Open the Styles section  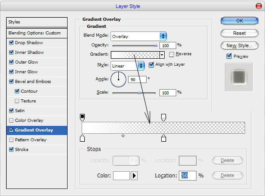(x=37, y=22)
